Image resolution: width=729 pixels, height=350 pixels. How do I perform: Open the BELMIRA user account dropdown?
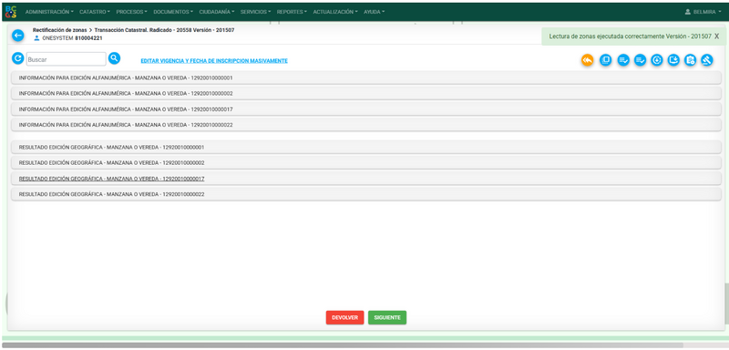pyautogui.click(x=703, y=12)
